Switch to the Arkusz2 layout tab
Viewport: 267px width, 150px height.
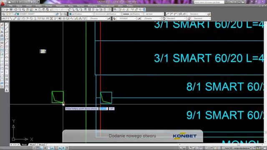[42, 145]
